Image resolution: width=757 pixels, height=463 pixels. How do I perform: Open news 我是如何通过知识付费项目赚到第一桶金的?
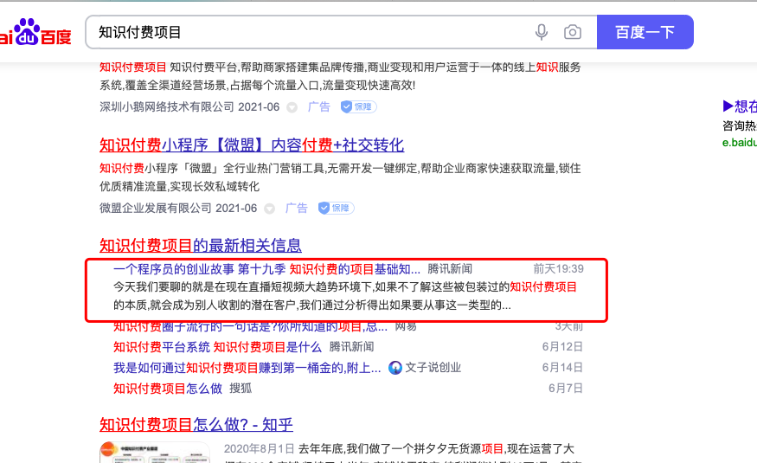[247, 368]
